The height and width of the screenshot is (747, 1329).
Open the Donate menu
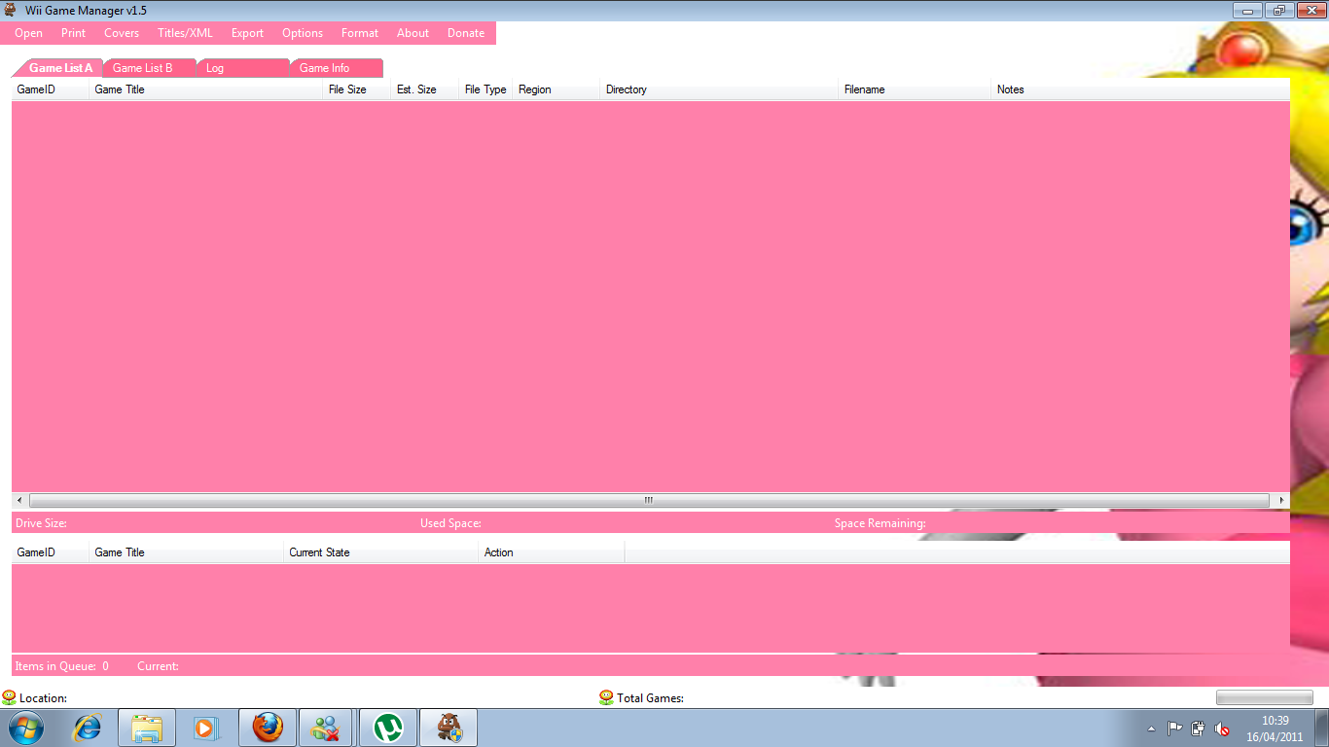(x=466, y=33)
